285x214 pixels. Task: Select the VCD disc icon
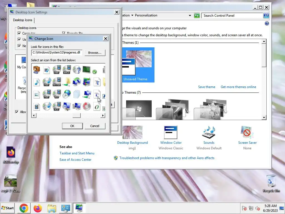pos(57,106)
